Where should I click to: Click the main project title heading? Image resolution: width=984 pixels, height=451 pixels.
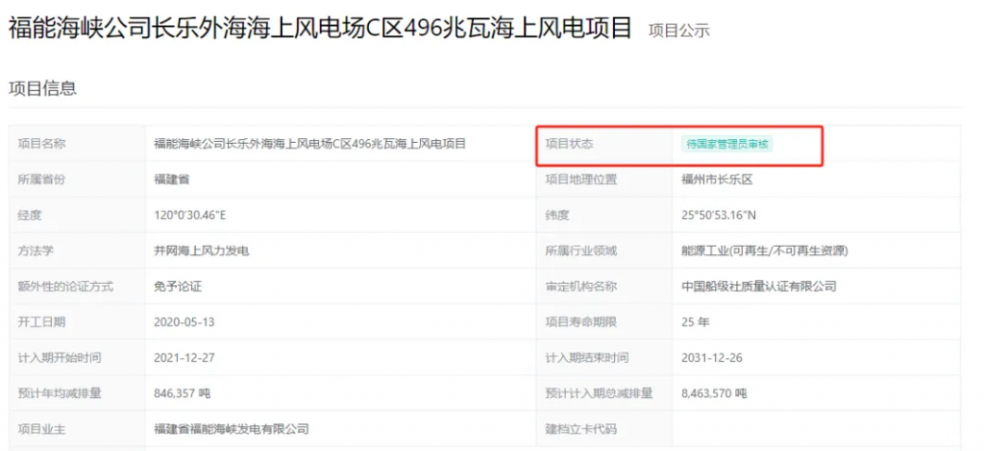pos(320,29)
